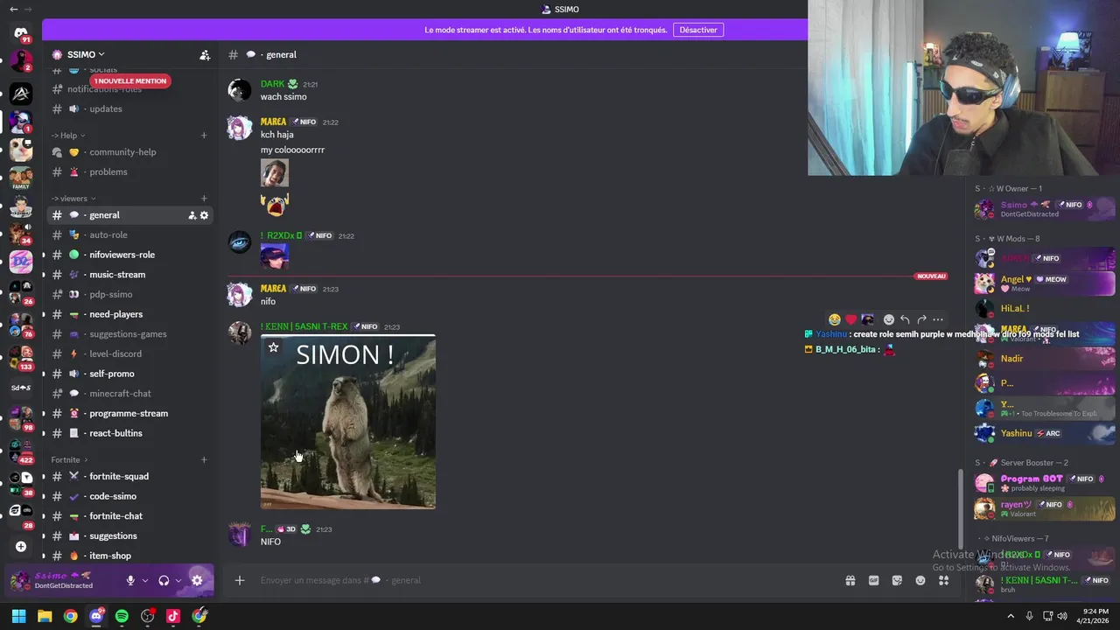Image resolution: width=1120 pixels, height=630 pixels.
Task: Open add reaction smiley on hovered message
Action: (889, 319)
